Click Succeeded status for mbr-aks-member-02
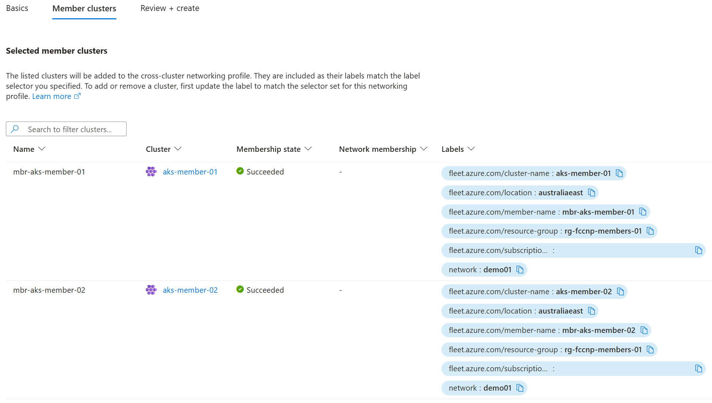Screen dimensions: 712x403 [265, 290]
